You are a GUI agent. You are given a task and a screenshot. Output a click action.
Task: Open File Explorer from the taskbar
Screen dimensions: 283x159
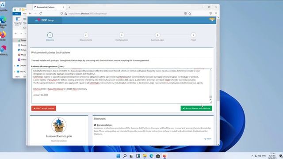(x=145, y=156)
